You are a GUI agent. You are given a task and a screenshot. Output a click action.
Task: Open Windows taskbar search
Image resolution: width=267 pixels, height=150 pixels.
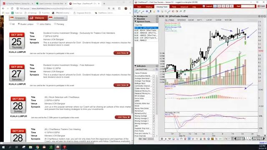(10, 147)
